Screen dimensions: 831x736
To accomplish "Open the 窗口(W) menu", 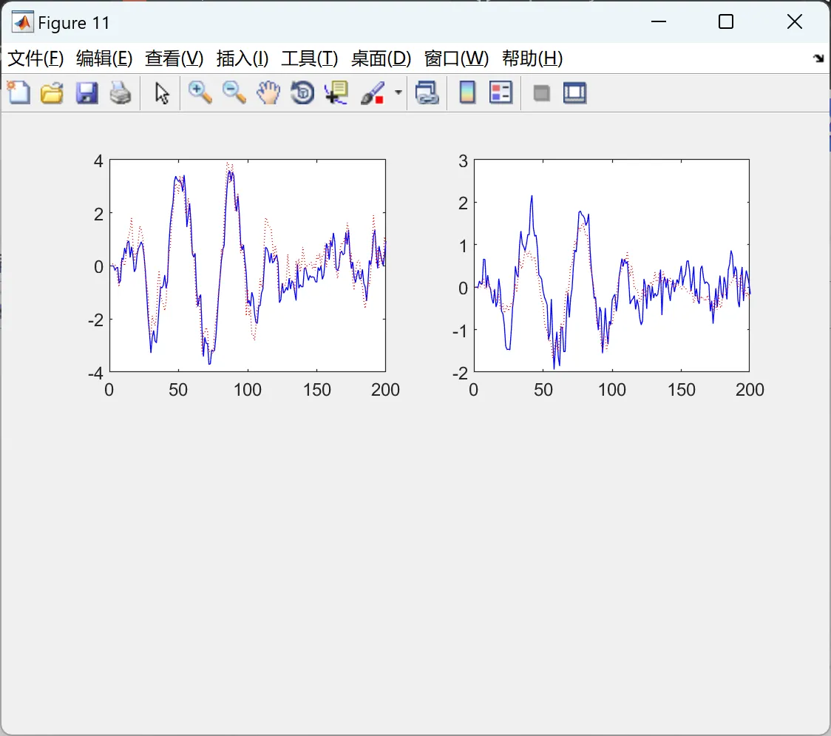I will click(456, 58).
